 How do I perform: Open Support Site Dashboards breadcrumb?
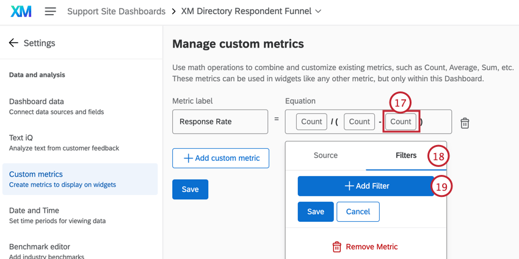pyautogui.click(x=116, y=12)
